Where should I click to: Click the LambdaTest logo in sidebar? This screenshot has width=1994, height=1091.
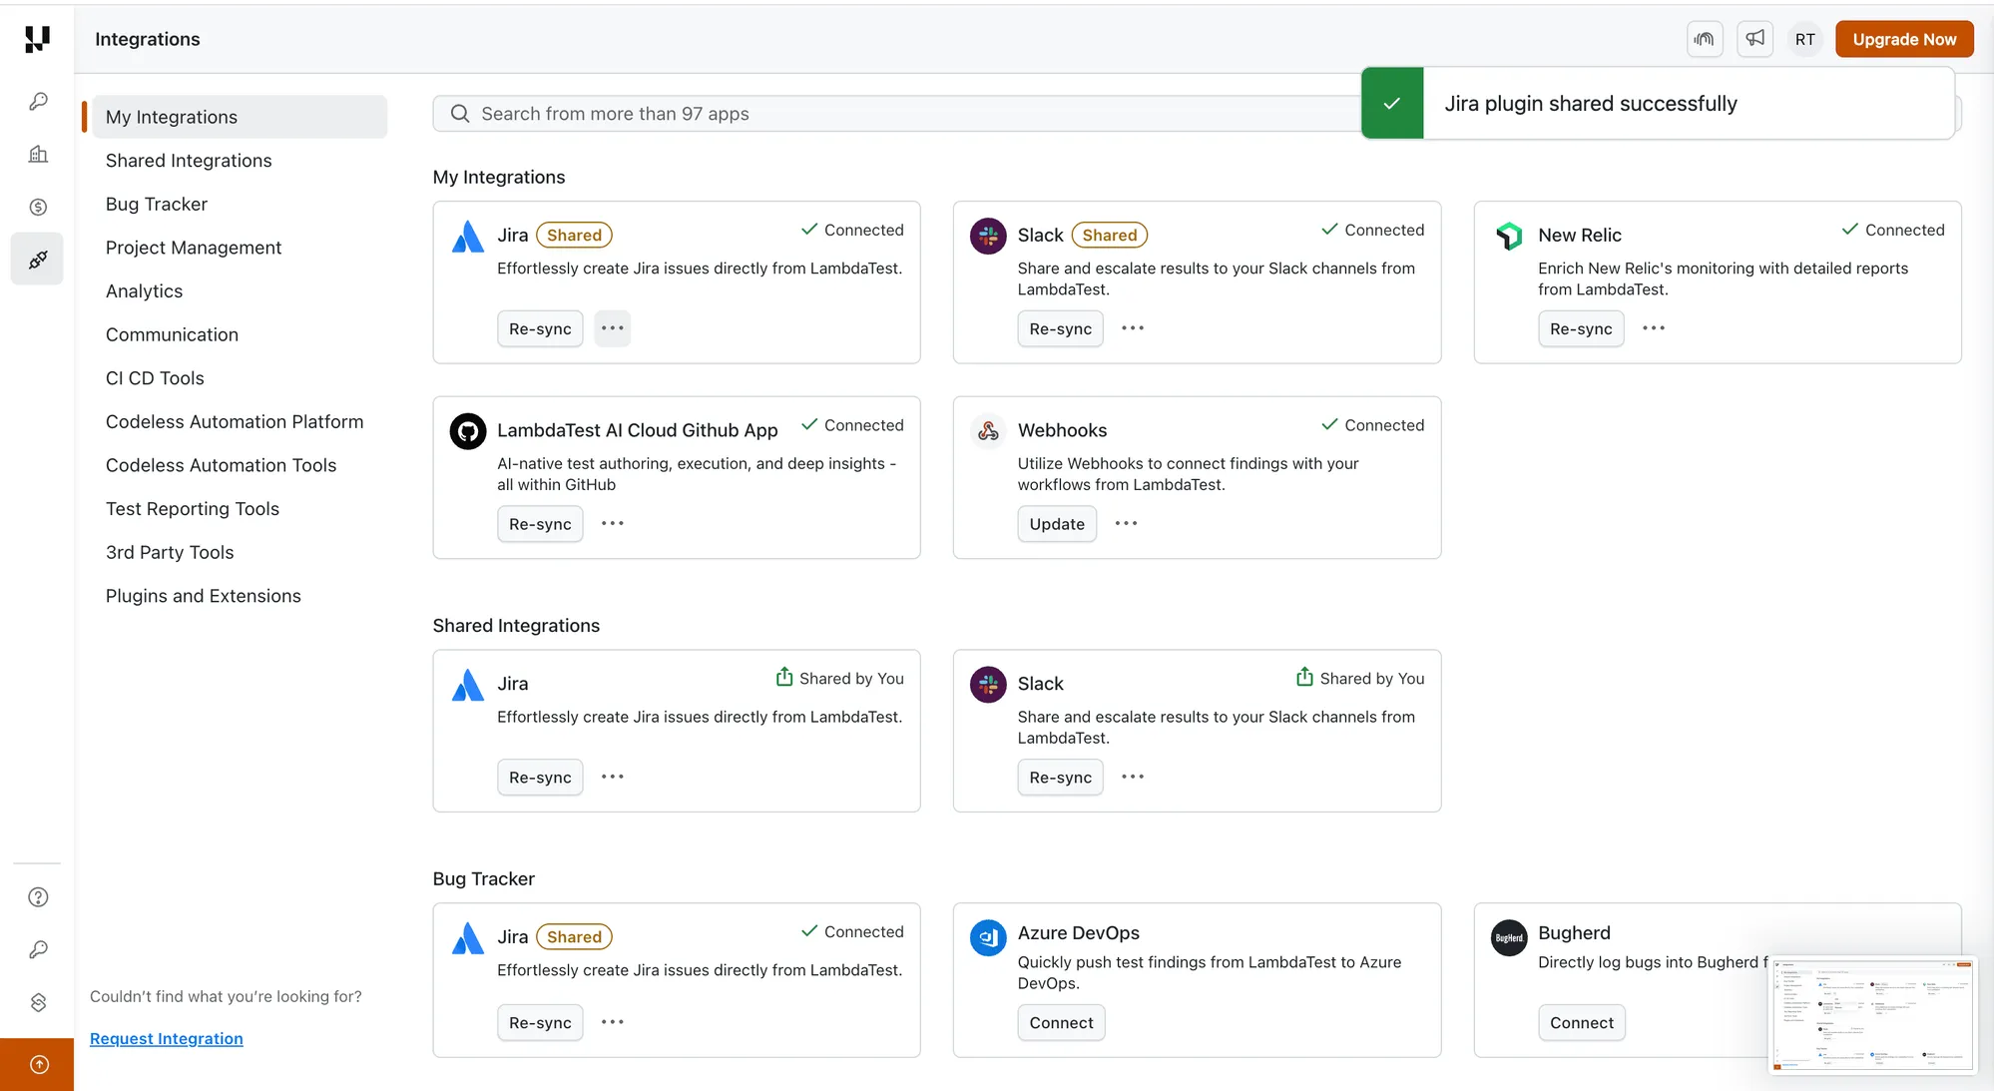pyautogui.click(x=37, y=39)
